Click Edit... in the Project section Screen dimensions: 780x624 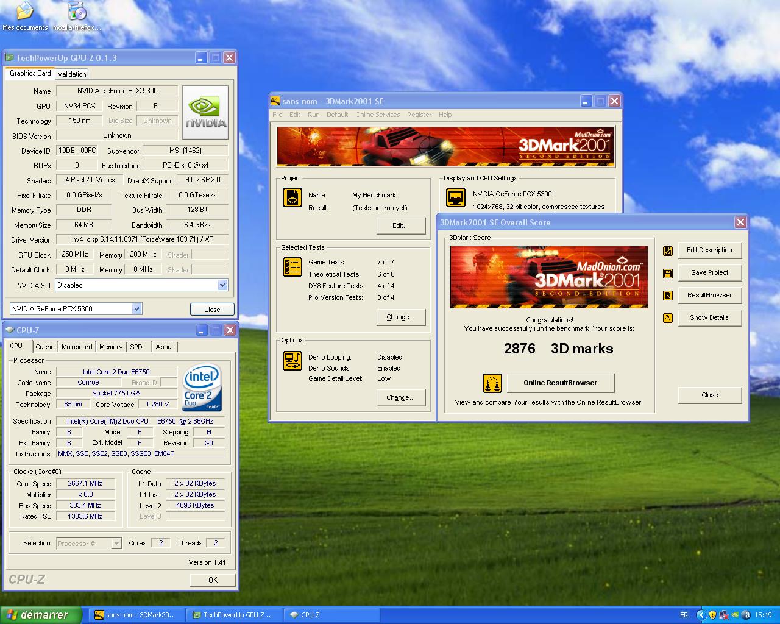400,225
